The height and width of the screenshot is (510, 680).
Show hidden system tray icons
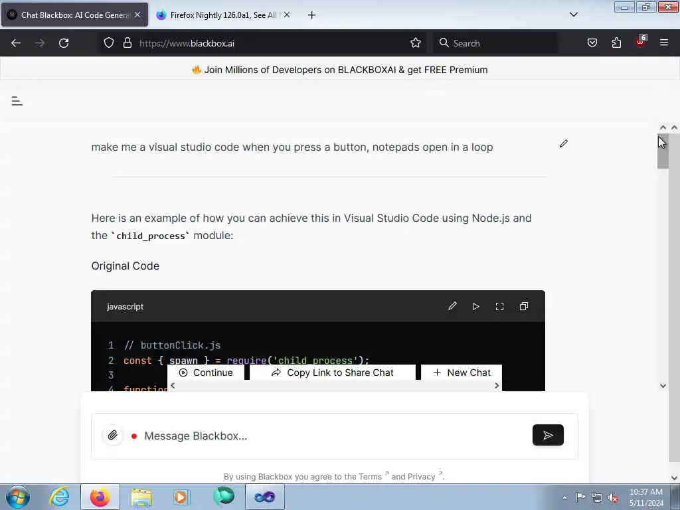(x=564, y=498)
